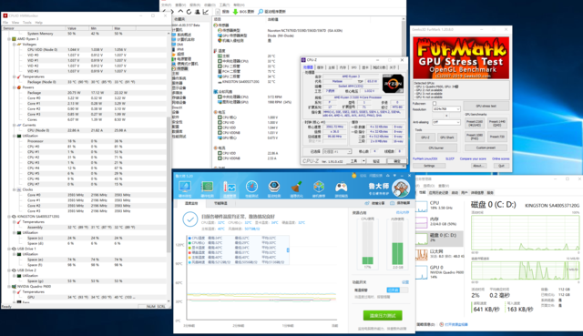Collapse Voltages node in HWMonitor
The height and width of the screenshot is (336, 583).
15,45
